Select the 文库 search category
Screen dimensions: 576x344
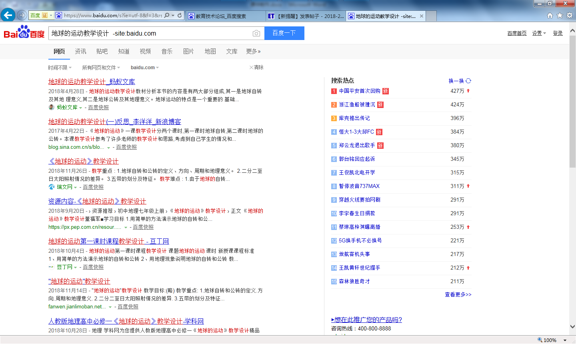point(232,51)
